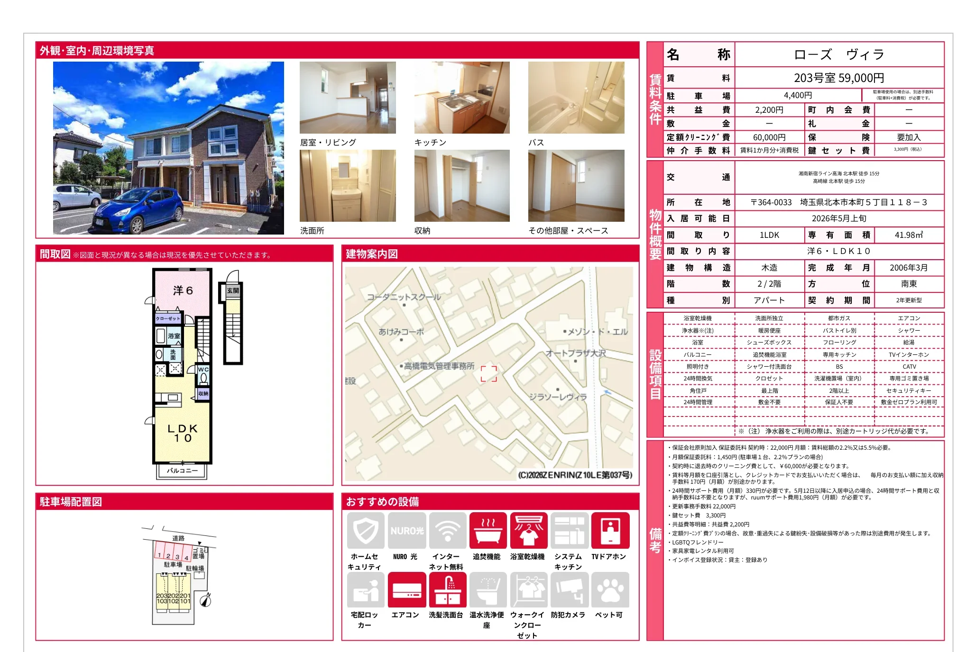Click the TVドアホン intercom icon
Viewport: 975px width, 652px height.
pos(610,531)
